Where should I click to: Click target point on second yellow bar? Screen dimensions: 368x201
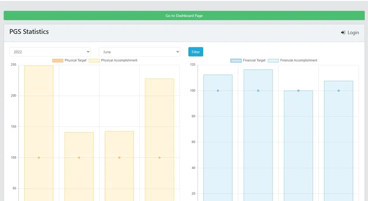[x=79, y=158]
